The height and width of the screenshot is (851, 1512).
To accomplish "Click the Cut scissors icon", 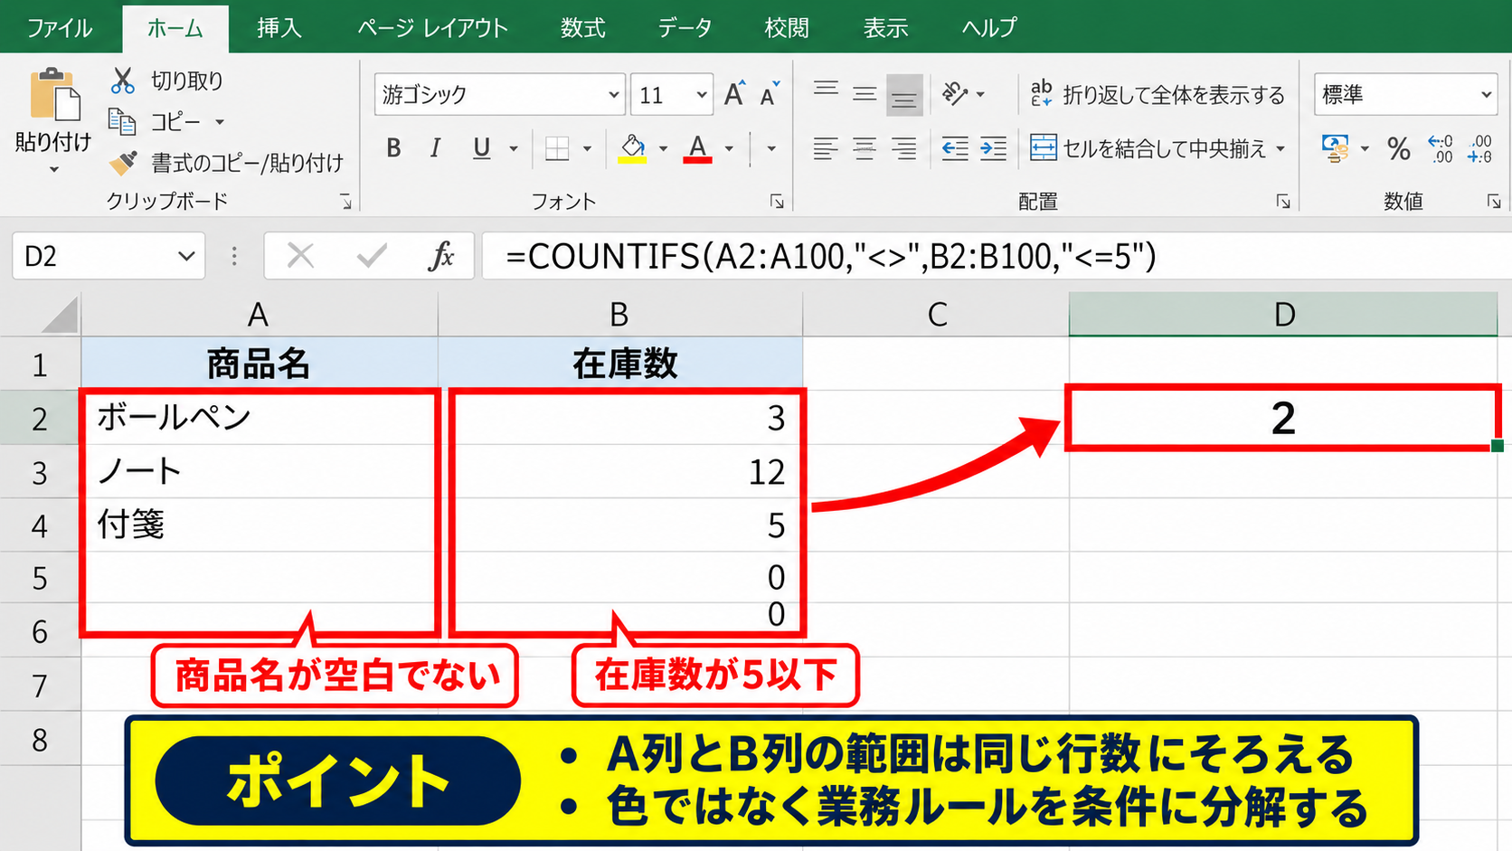I will click(x=123, y=80).
